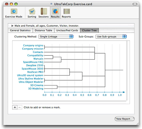
Task: Click the 3D Modeling label
Action: pos(36,88)
